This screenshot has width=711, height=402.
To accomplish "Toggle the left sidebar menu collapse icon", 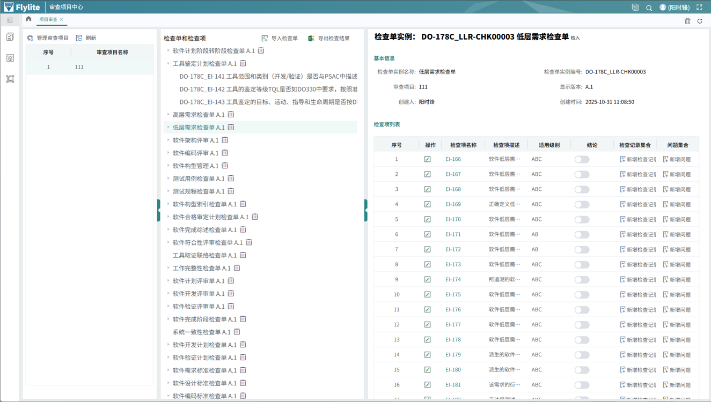I will tap(10, 20).
